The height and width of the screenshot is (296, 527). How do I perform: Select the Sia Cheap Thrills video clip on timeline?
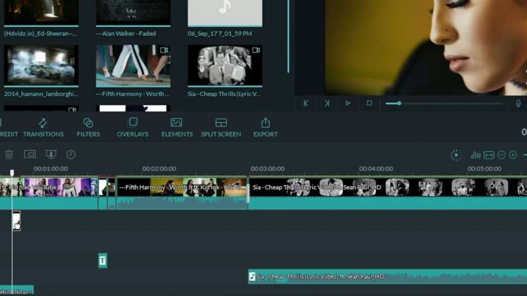[x=388, y=193]
